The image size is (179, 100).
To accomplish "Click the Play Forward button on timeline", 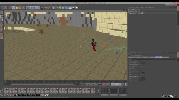I will tap(91, 84).
